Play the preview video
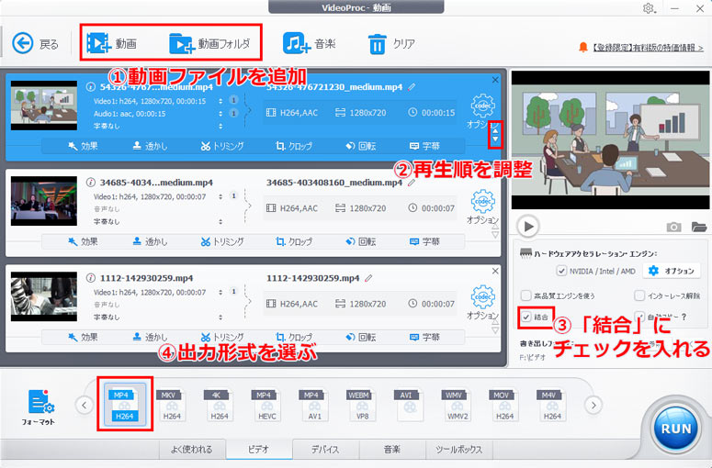Viewport: 712px width, 468px height. click(528, 226)
